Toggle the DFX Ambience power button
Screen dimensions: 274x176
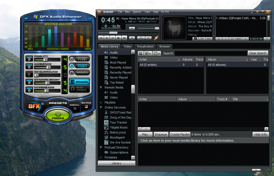[x=29, y=66]
